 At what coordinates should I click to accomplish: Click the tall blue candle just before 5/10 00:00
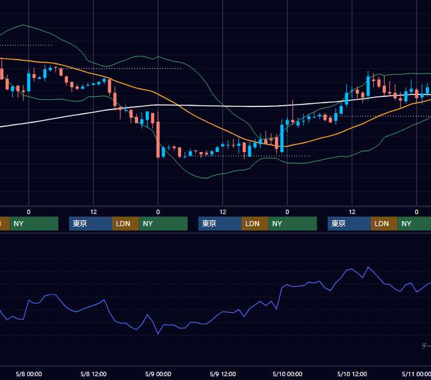tap(282, 138)
